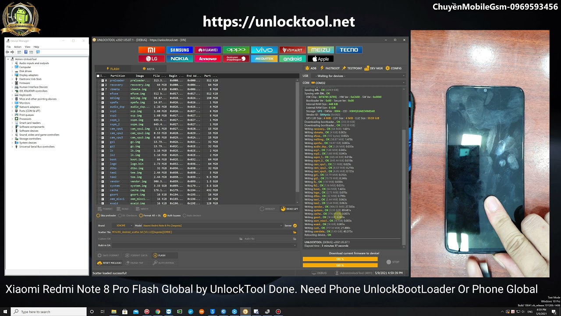Viewport: 561px width, 316px height.
Task: Open the Brand XIAOMI dropdown
Action: (x=122, y=226)
